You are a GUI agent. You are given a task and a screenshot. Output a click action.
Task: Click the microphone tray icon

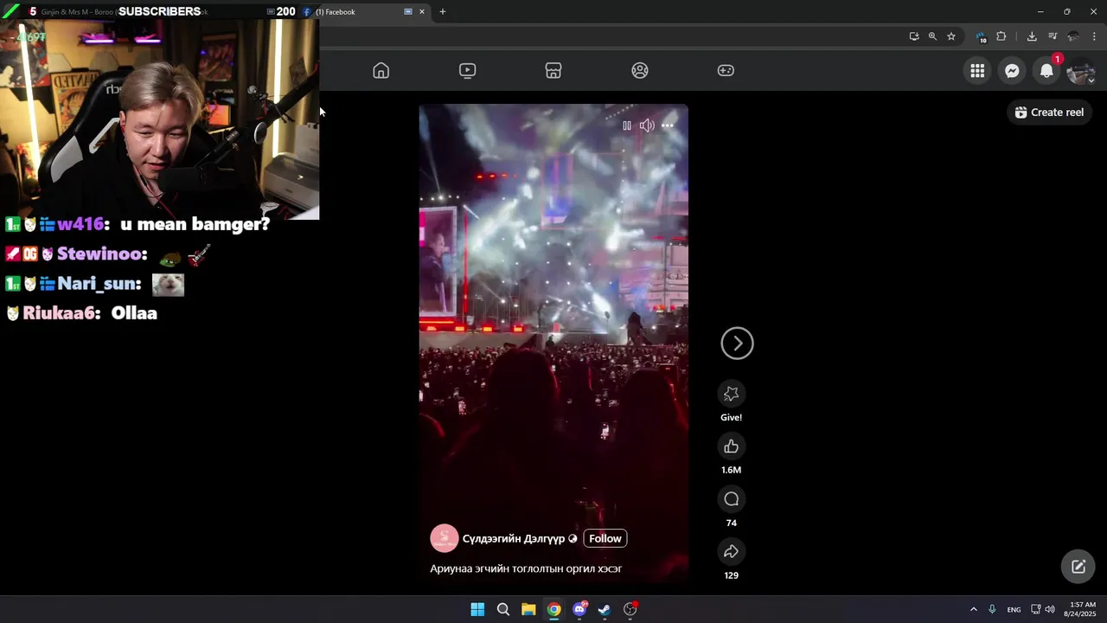point(992,609)
